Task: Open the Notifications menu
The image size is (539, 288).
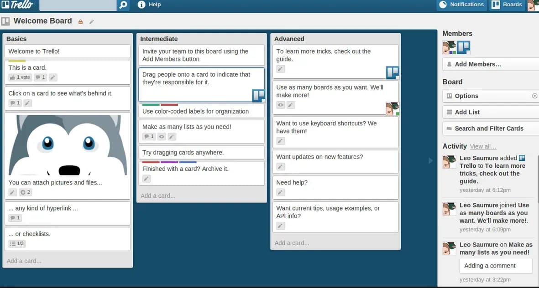Action: coord(461,5)
